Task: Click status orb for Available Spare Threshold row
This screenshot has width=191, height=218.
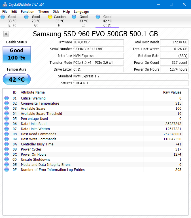Action: point(7,113)
